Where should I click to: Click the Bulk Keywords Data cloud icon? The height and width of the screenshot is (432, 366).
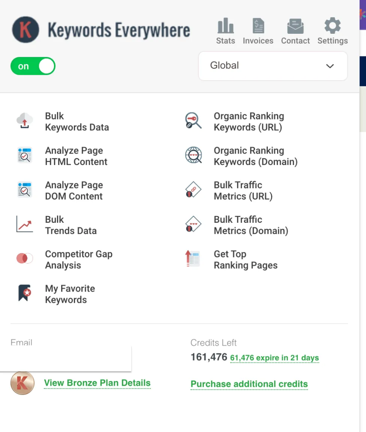[x=24, y=121]
